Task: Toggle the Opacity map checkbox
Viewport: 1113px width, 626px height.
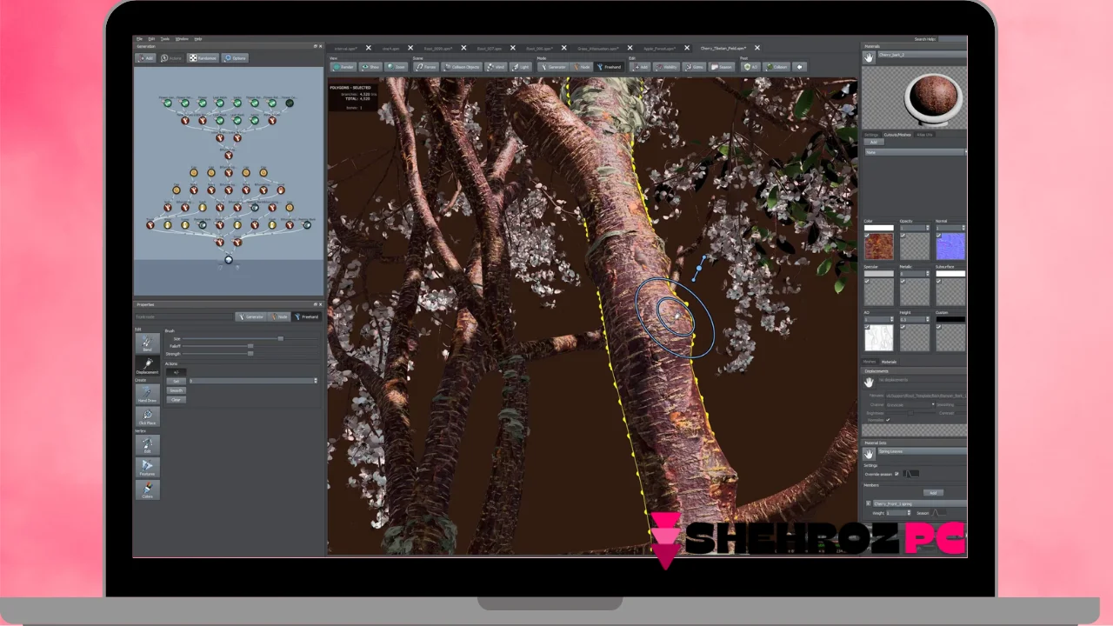Action: 903,236
